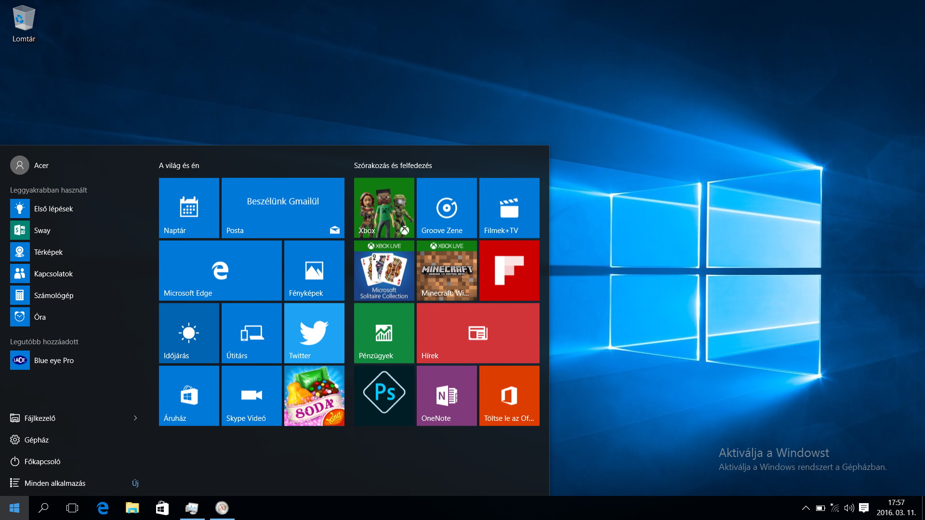This screenshot has width=925, height=520.
Task: Open the Filmek+TV tile
Action: click(509, 208)
